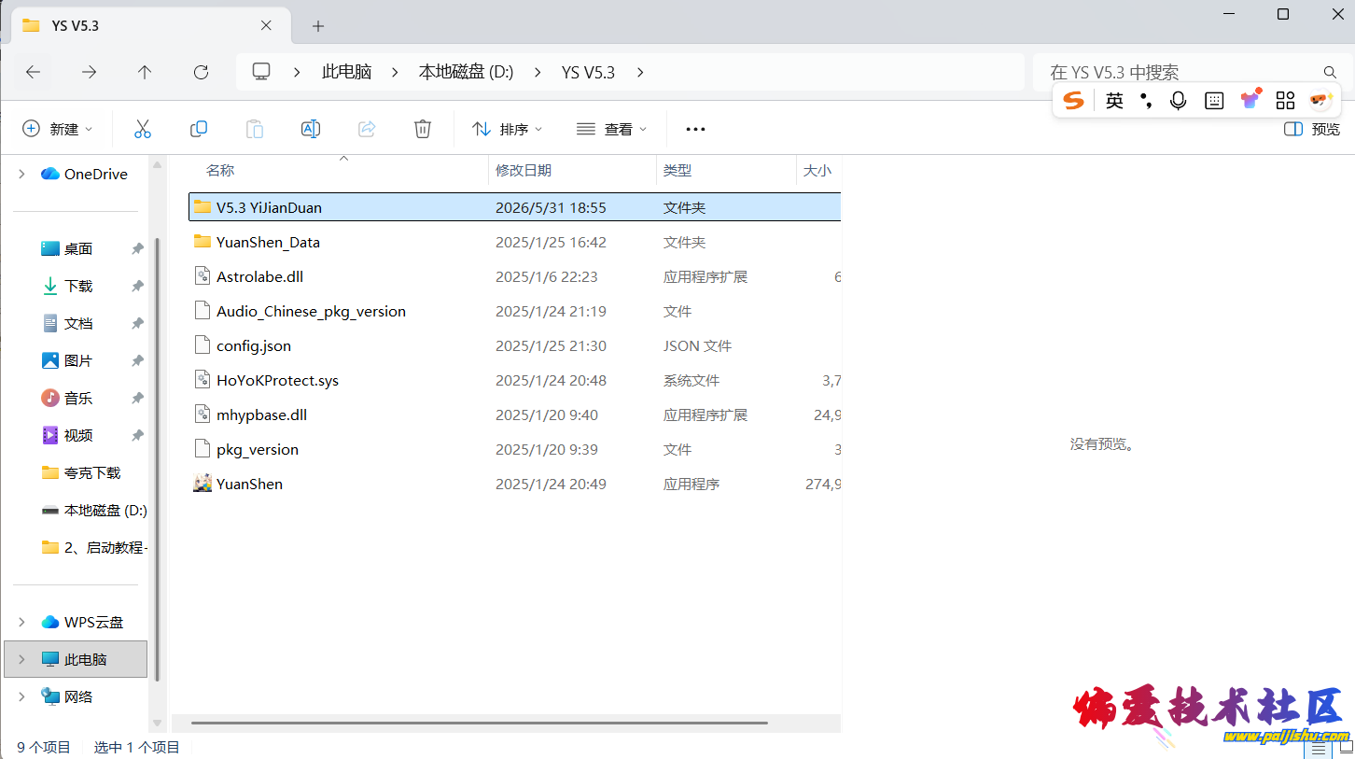Viewport: 1355px width, 759px height.
Task: Click the Paste clipboard icon
Action: [255, 129]
